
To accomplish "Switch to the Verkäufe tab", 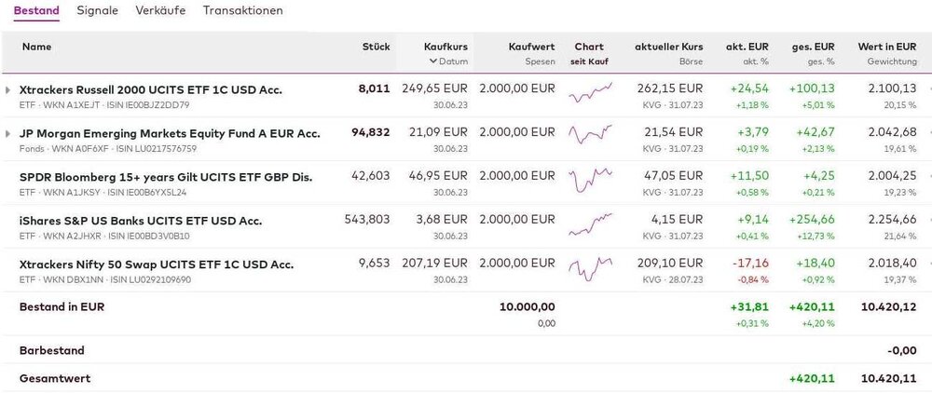I will coord(160,11).
